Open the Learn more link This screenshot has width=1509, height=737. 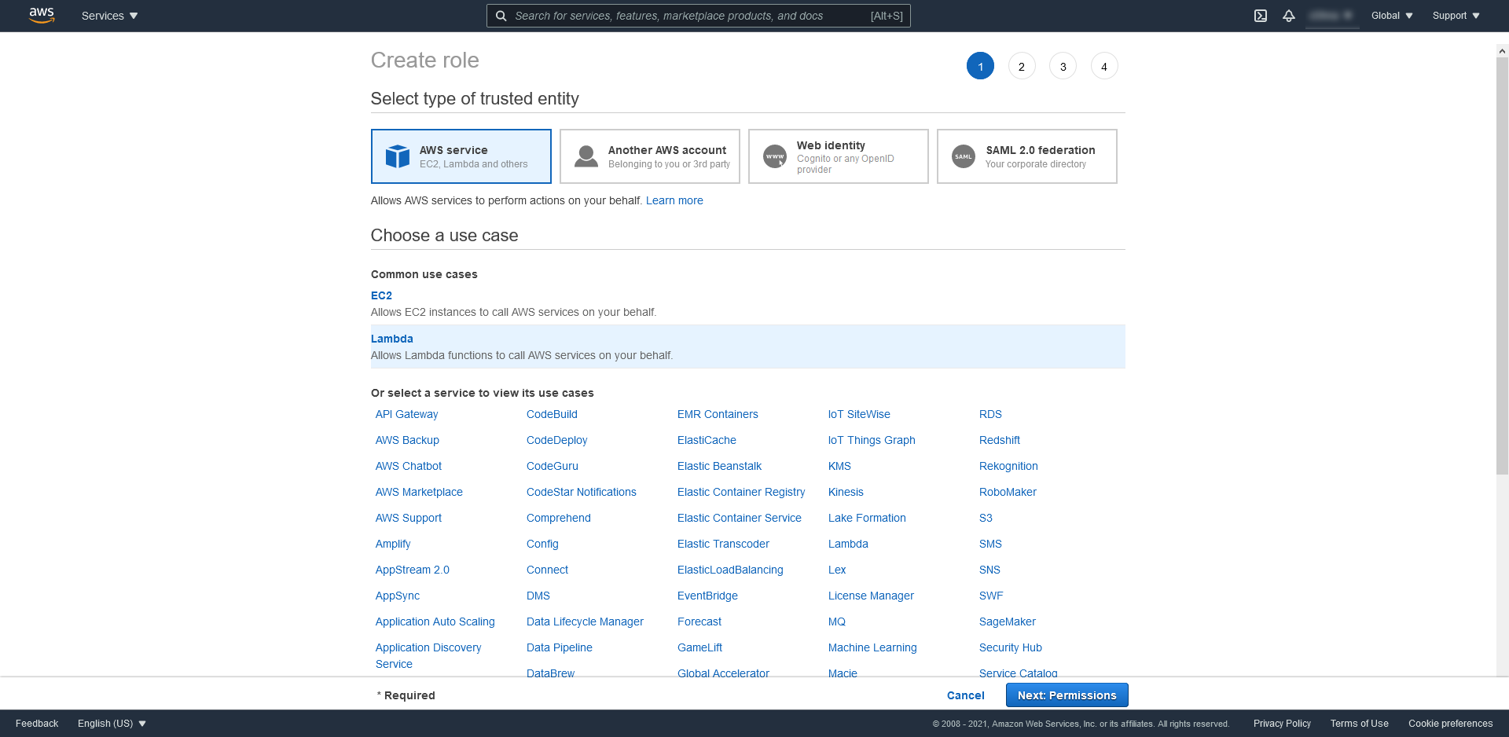coord(674,200)
